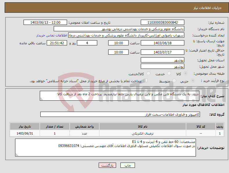Click the resize handle of buyer notes textarea
The height and width of the screenshot is (173, 229).
pyautogui.click(x=17, y=155)
